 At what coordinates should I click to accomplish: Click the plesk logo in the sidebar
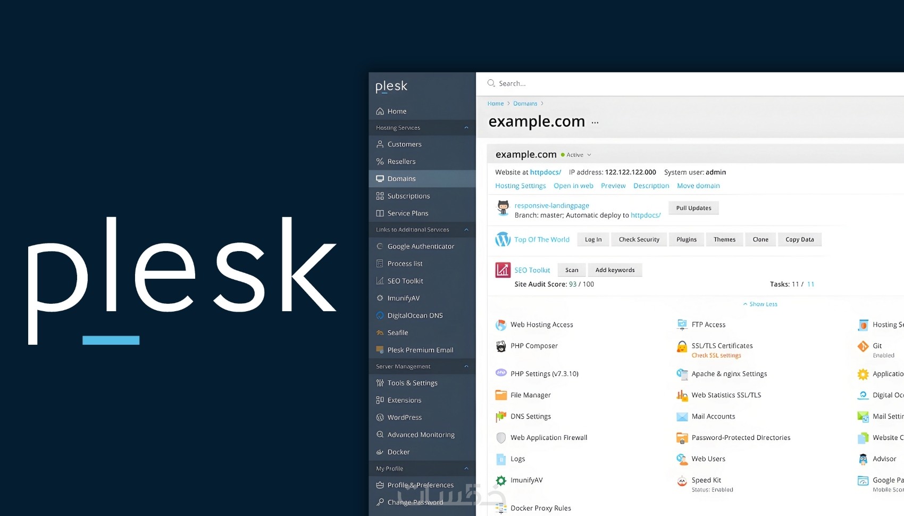point(391,87)
